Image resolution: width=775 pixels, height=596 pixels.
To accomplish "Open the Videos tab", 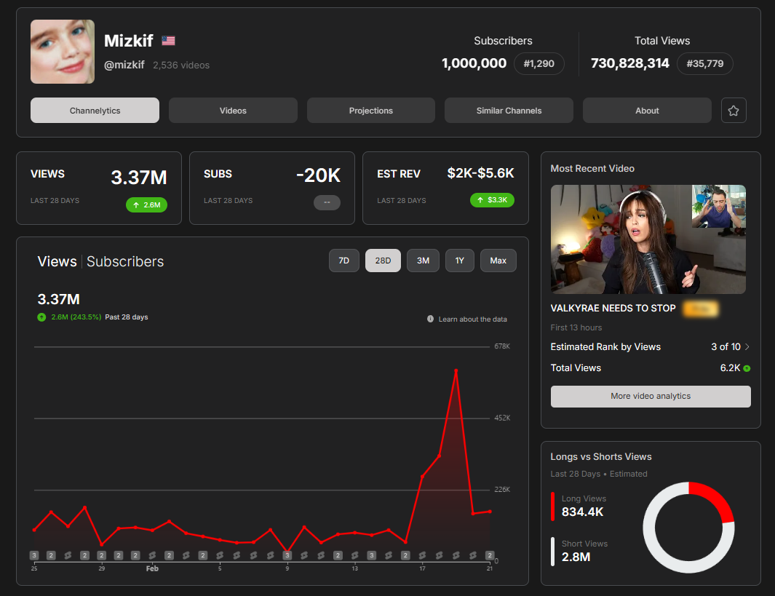I will tap(233, 110).
